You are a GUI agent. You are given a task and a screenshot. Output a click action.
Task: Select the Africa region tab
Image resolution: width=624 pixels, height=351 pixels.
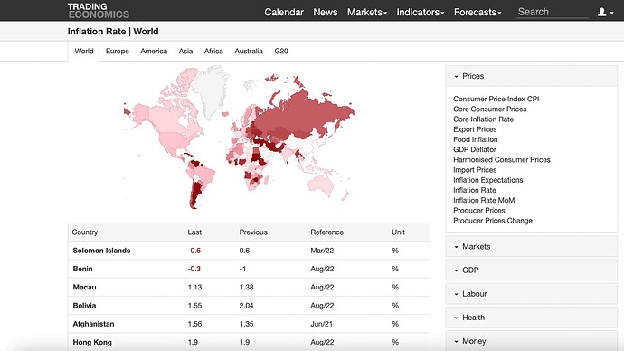[x=213, y=51]
